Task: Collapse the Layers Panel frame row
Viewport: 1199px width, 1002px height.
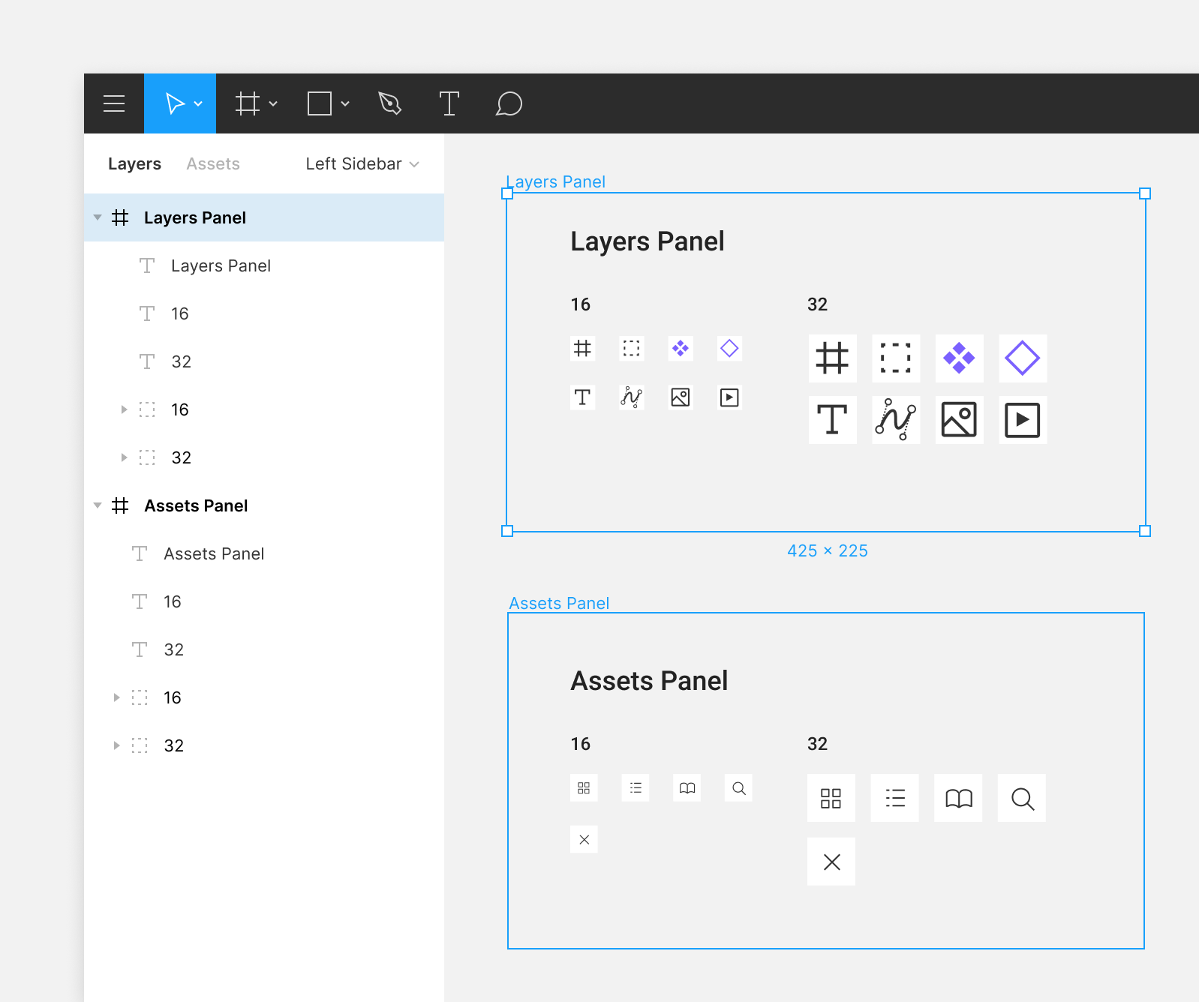Action: coord(98,217)
